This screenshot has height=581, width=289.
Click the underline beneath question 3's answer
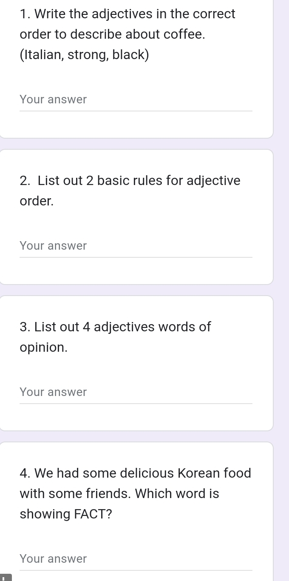pos(136,404)
